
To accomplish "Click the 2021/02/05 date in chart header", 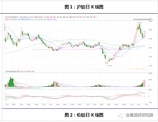I will [24, 17].
